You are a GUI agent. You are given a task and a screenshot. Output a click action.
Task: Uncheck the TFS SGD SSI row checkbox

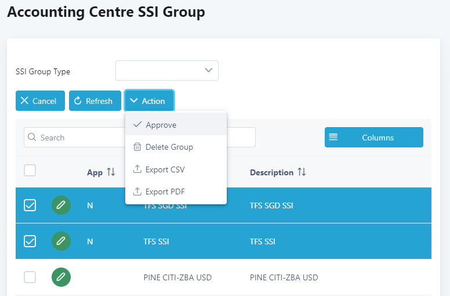30,205
